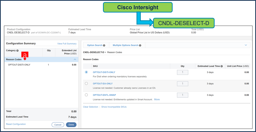Select the OPTOUT-DISTI-ONLY radio button
Screen dimensions: 256x132
click(x=86, y=72)
